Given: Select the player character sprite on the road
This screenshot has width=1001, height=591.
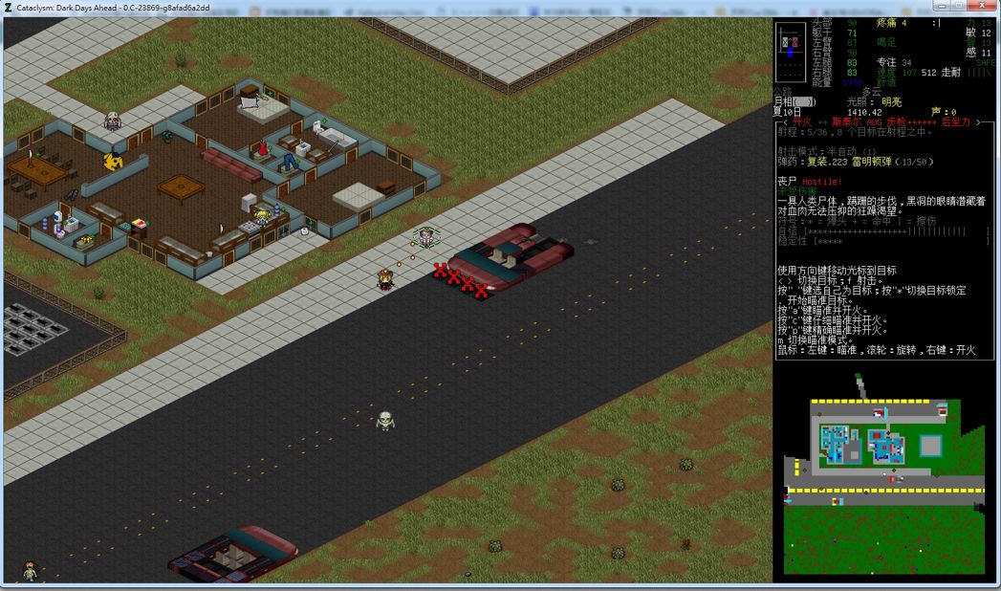Looking at the screenshot, I should pos(386,279).
